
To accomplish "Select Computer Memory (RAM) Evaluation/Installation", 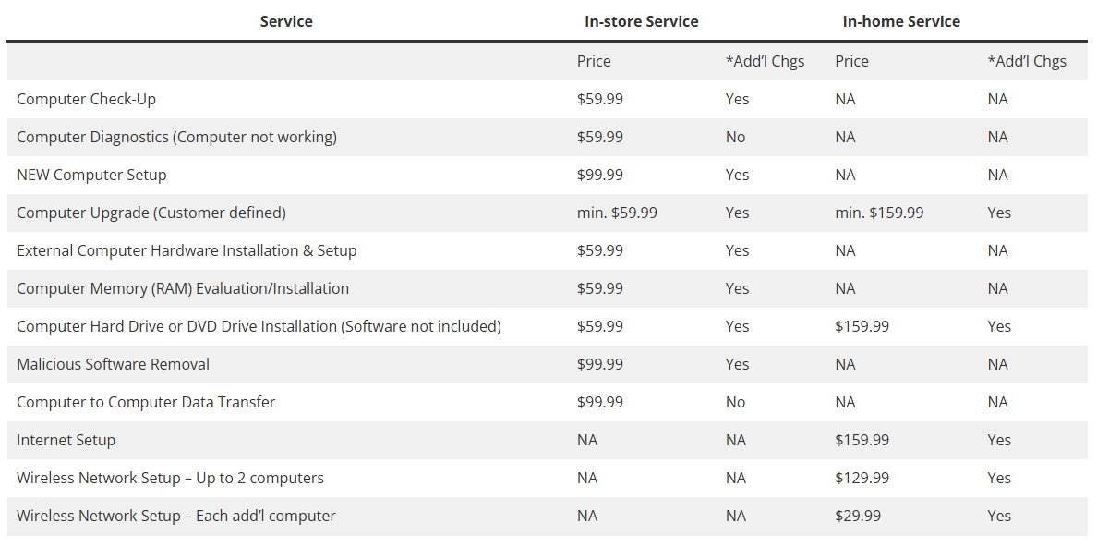I will tap(183, 288).
